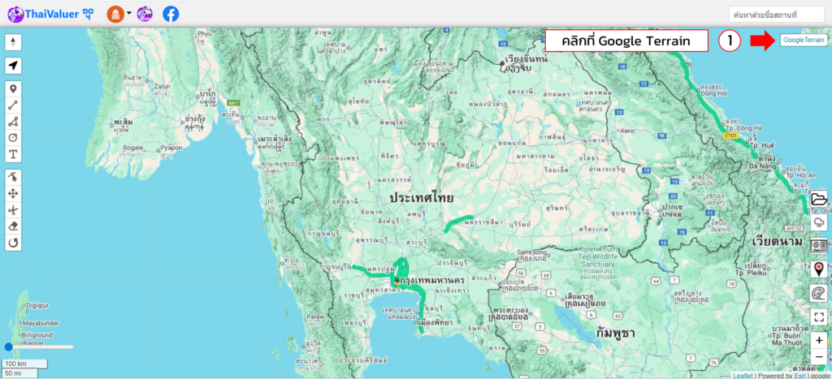Activate the locate-me arrow tool
Image resolution: width=832 pixels, height=379 pixels.
(14, 66)
